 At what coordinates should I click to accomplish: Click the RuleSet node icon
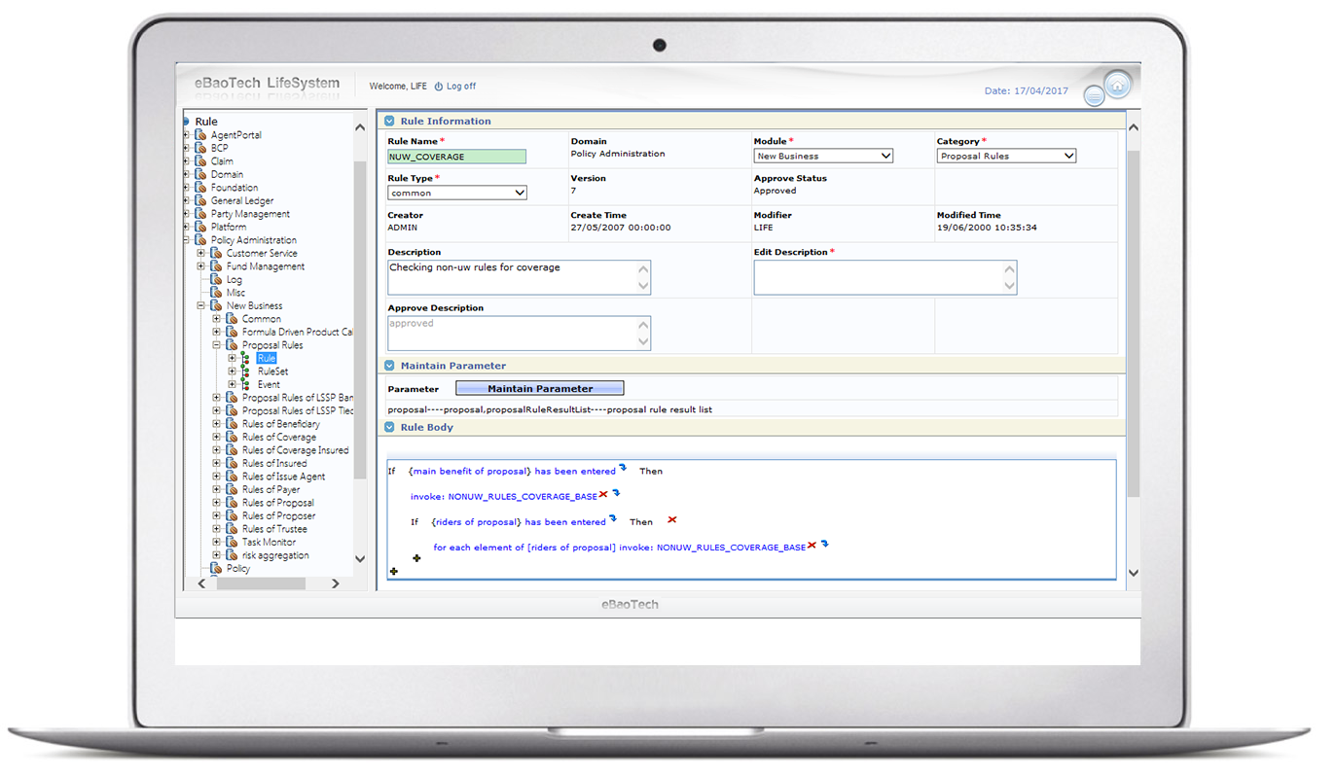[x=245, y=371]
